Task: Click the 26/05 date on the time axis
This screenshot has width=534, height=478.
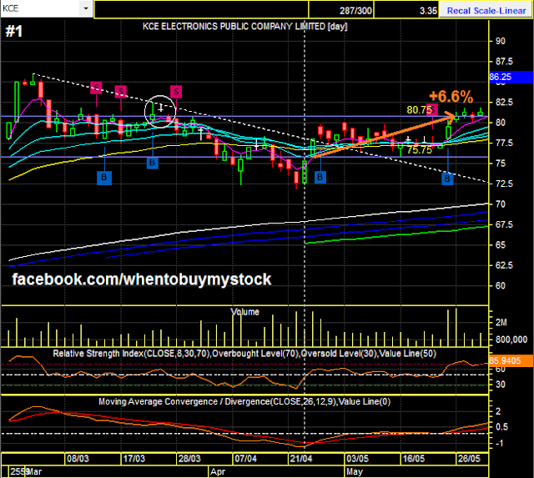Action: pos(469,459)
